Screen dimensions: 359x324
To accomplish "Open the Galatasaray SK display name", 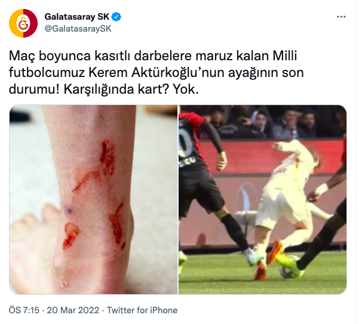I will (76, 17).
